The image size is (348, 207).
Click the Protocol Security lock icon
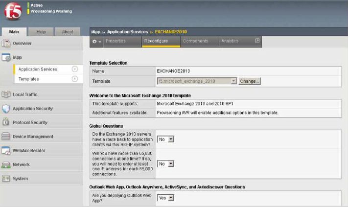click(6, 122)
